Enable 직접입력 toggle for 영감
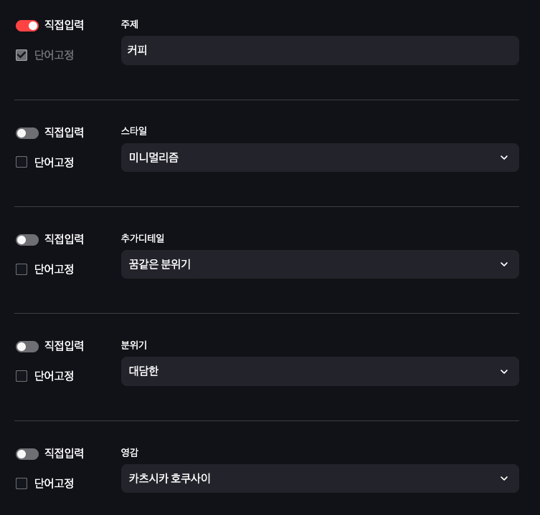This screenshot has height=515, width=540. click(x=27, y=454)
